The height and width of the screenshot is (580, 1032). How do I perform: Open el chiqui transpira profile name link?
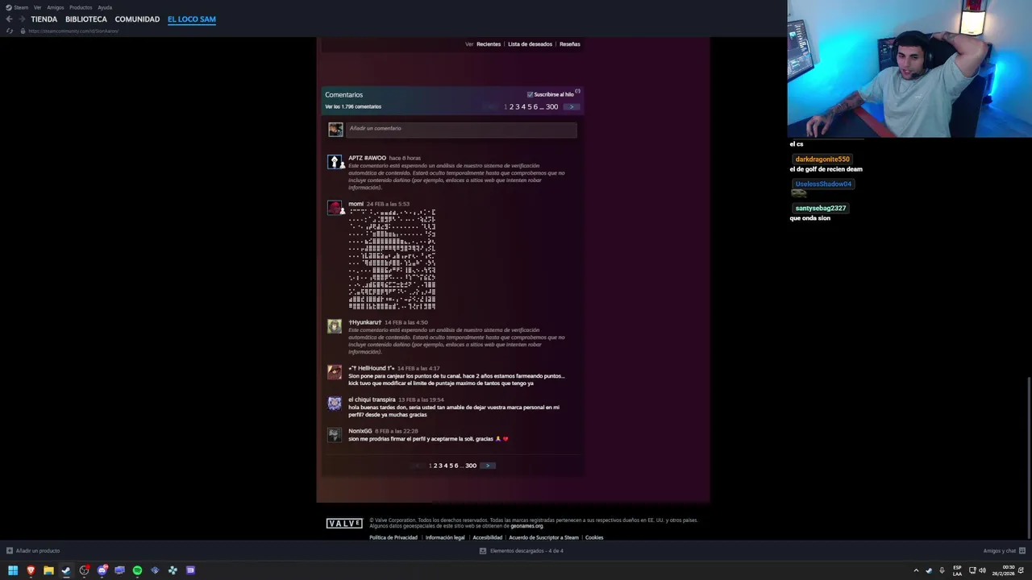tap(372, 400)
